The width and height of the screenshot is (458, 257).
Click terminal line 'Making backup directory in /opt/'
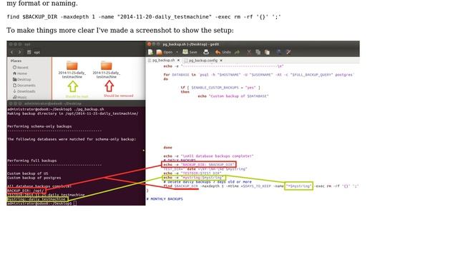(x=73, y=114)
